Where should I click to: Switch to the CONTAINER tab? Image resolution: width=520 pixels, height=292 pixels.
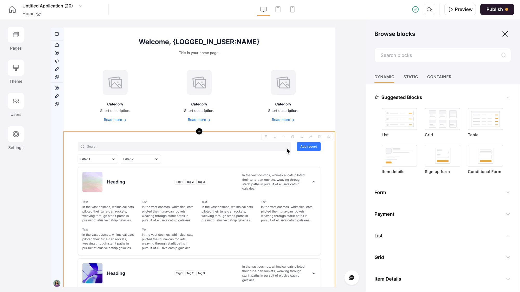pos(439,77)
